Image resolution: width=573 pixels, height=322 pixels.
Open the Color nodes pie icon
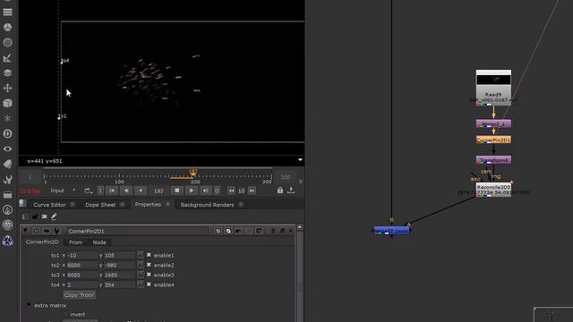(x=7, y=28)
